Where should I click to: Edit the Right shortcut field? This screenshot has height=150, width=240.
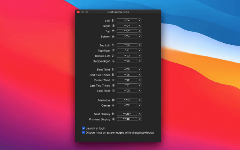pos(127,26)
